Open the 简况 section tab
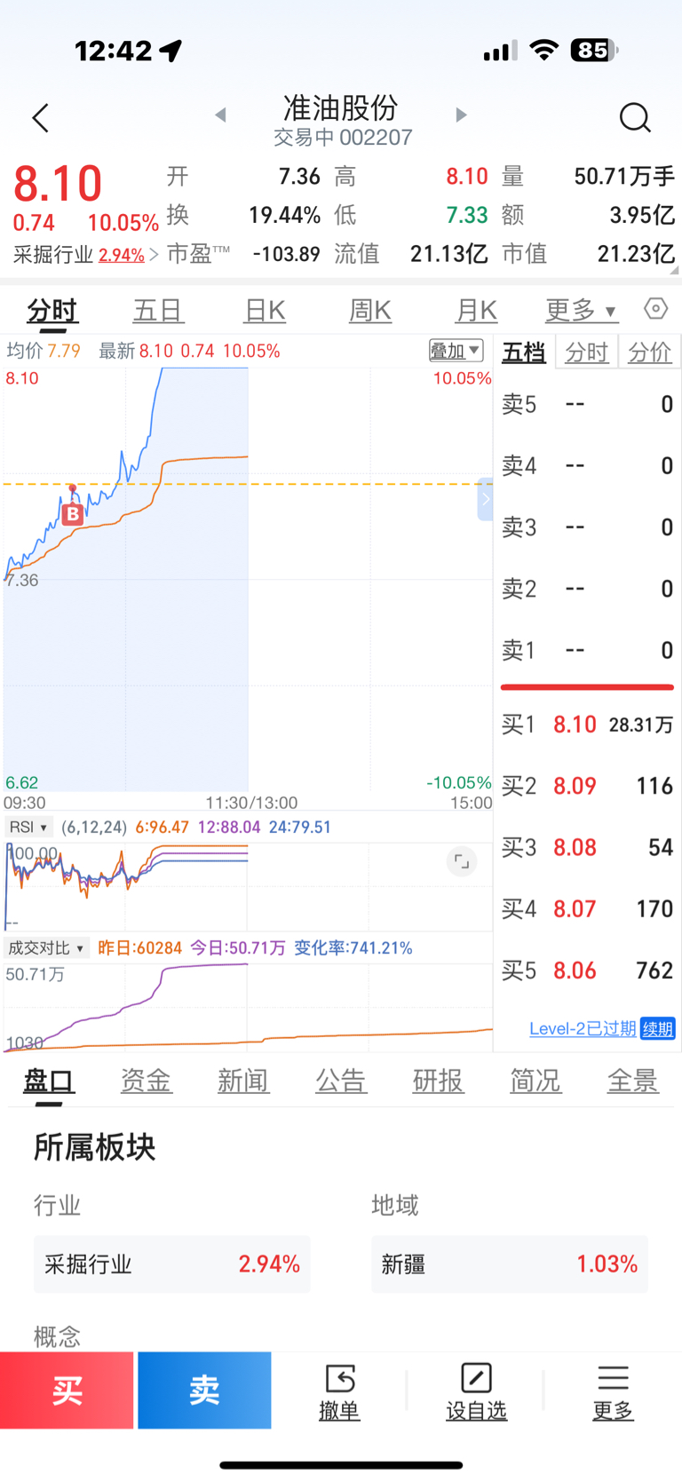Image resolution: width=682 pixels, height=1482 pixels. [535, 1081]
